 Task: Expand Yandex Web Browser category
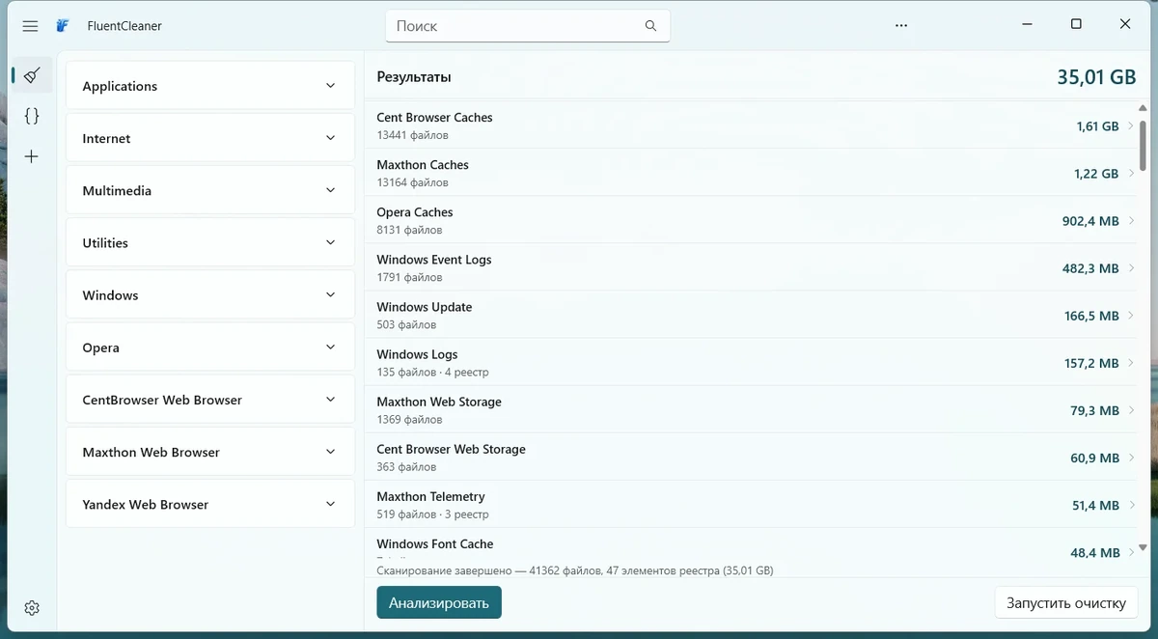click(x=210, y=503)
